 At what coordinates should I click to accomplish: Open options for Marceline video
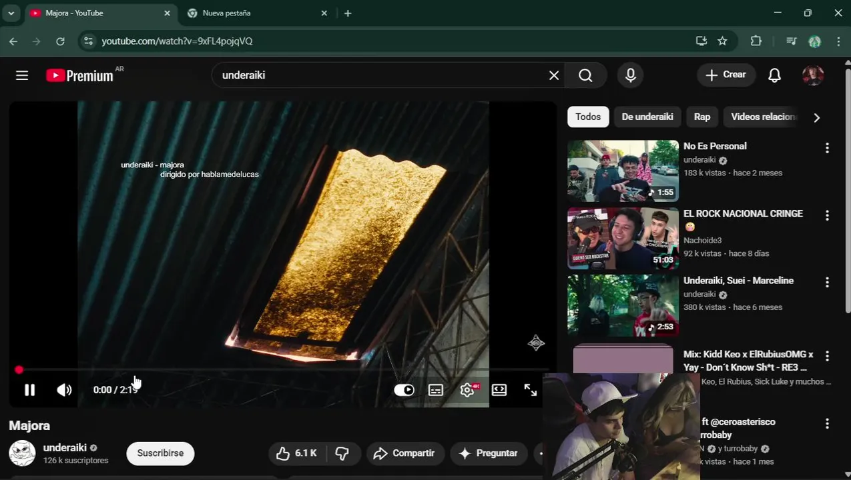tap(827, 283)
